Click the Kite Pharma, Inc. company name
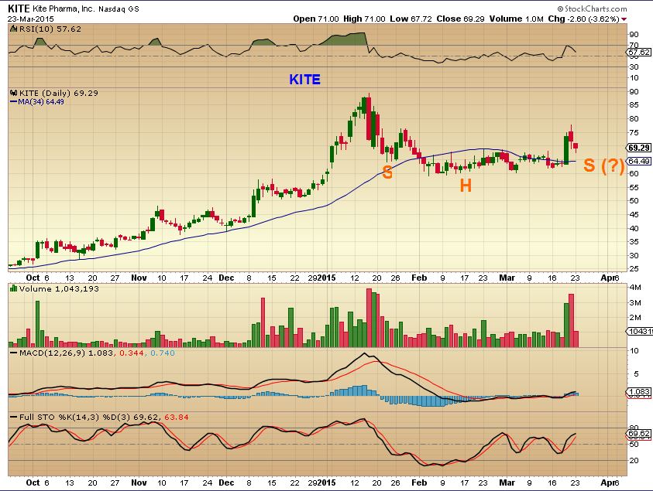The image size is (653, 491). click(x=64, y=9)
